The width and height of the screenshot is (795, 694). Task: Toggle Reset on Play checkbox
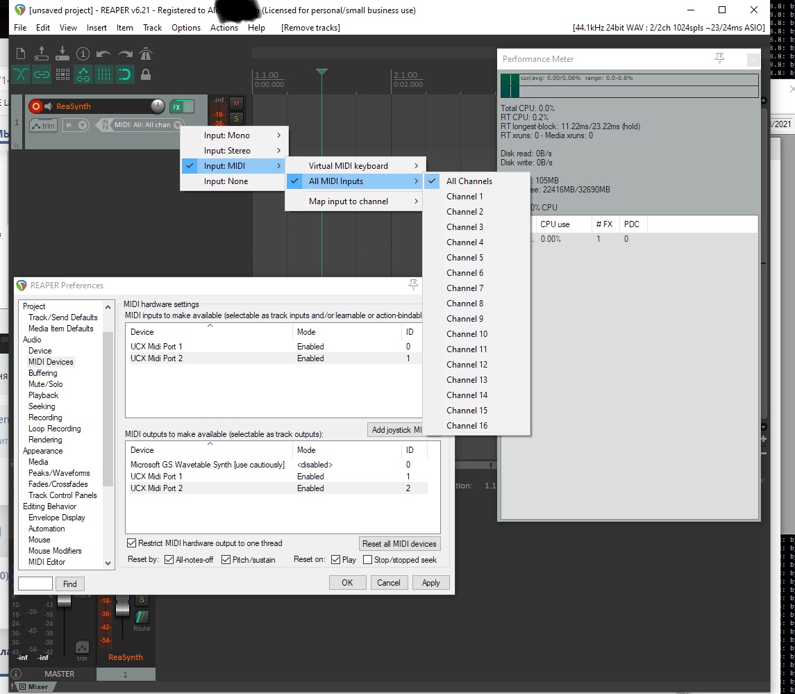click(335, 559)
